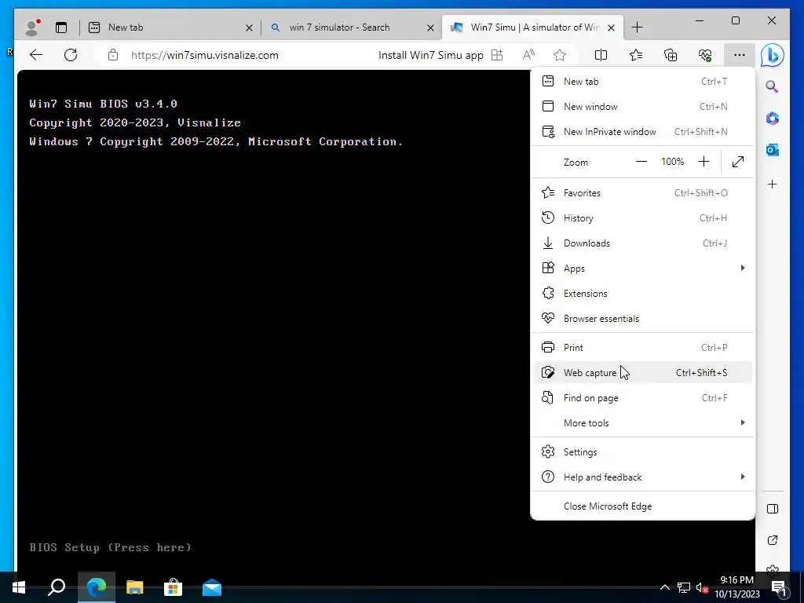This screenshot has height=603, width=804.
Task: Open Extensions menu entry
Action: [x=642, y=294]
